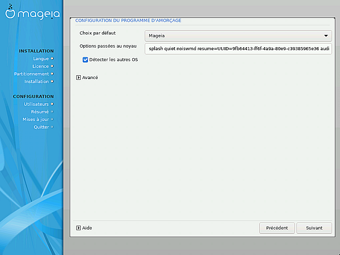
Task: Click the bullet beside the Installation step
Action: point(52,82)
